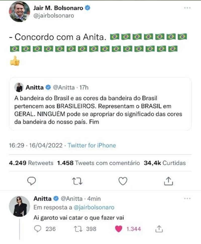Open more options on Bolsonaro's tweet
The width and height of the screenshot is (201, 244).
[x=187, y=8]
